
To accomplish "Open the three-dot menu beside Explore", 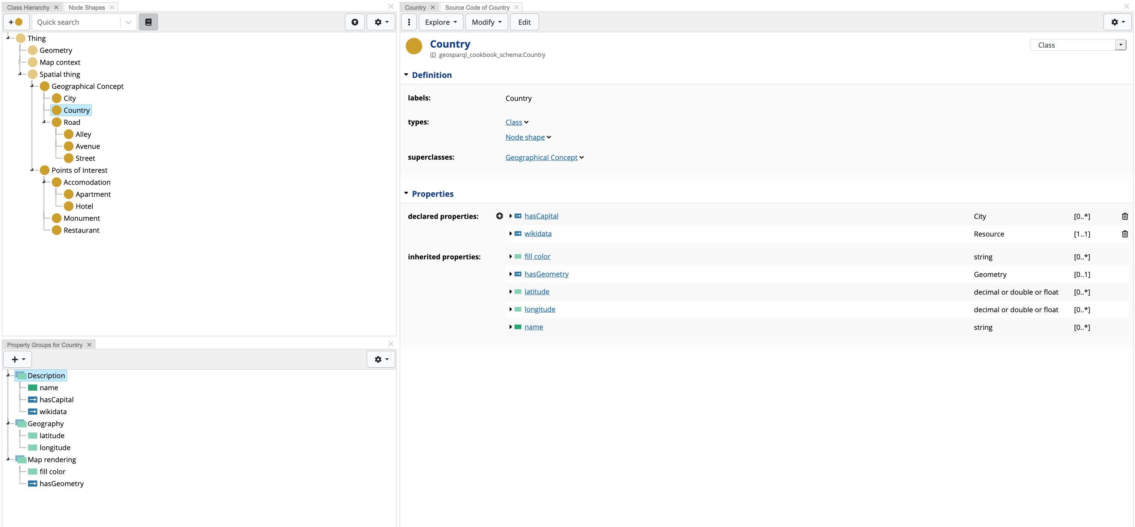I will coord(409,22).
